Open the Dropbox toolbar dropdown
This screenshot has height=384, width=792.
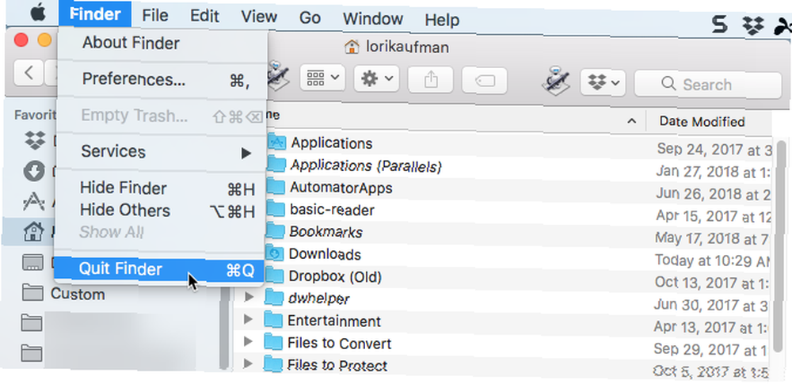[604, 82]
